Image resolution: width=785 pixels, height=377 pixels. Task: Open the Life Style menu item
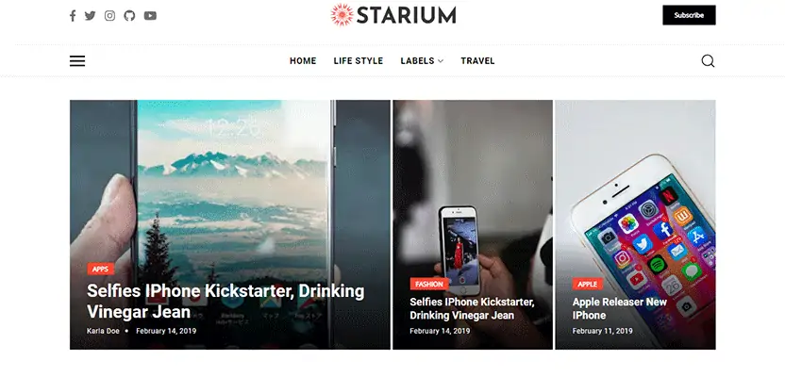[359, 61]
